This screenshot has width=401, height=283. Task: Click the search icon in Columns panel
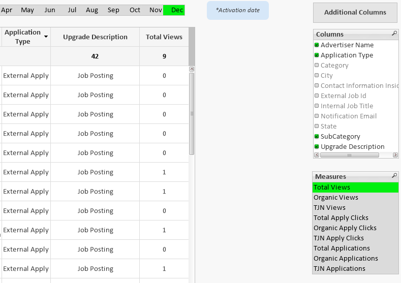[x=394, y=34]
